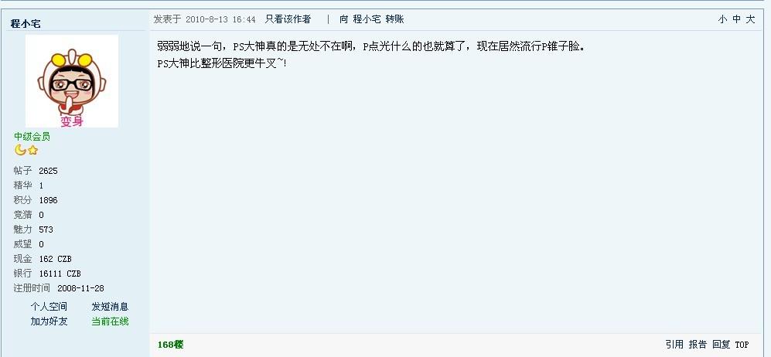This screenshot has height=357, width=771.
Task: Click 报告 to report this post
Action: [x=698, y=344]
